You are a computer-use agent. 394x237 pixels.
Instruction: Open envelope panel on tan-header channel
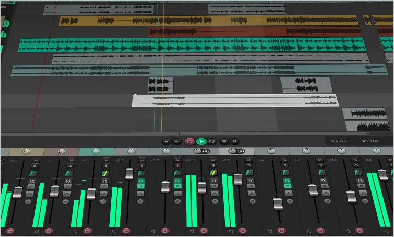(x=30, y=194)
